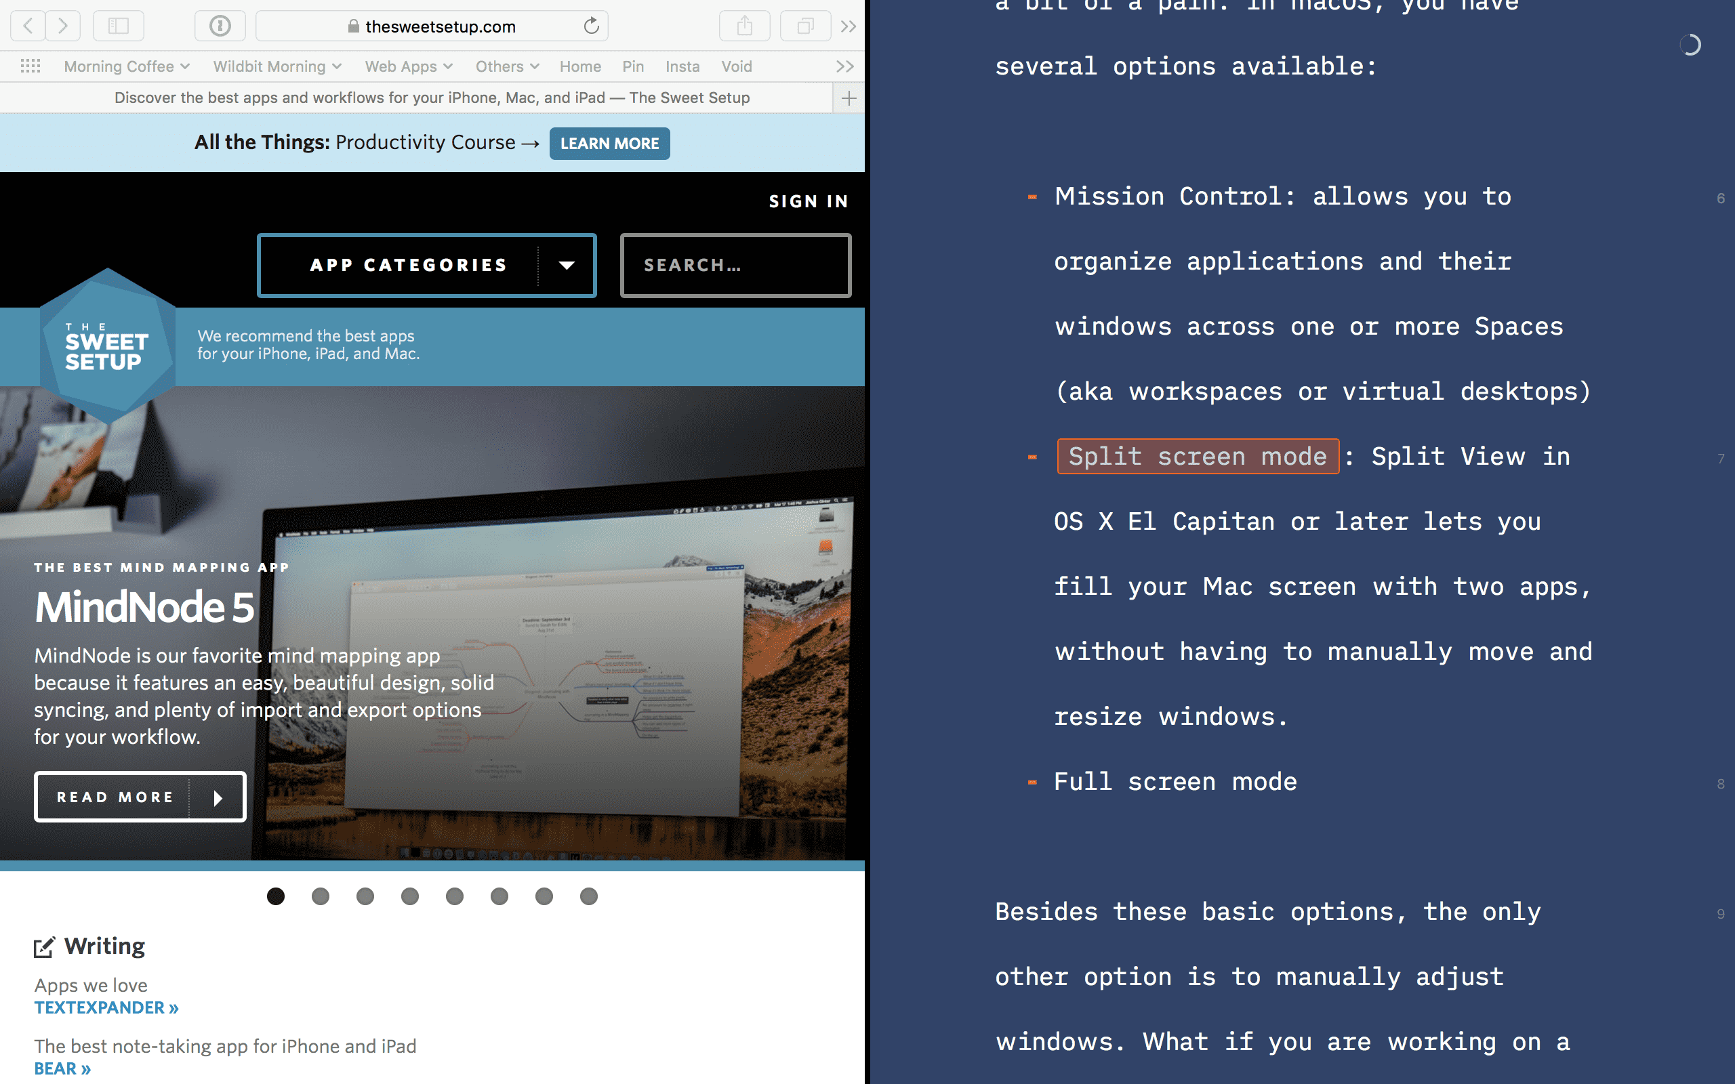
Task: Click the external link icon next to Writing
Action: point(44,944)
